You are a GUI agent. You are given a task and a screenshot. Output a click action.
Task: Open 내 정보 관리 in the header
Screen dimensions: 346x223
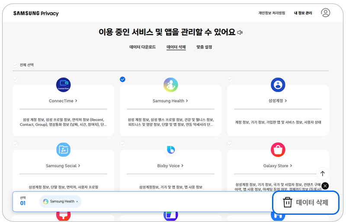303,13
